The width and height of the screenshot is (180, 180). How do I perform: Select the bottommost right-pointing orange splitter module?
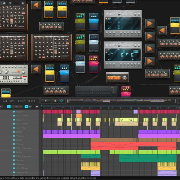[150, 61]
